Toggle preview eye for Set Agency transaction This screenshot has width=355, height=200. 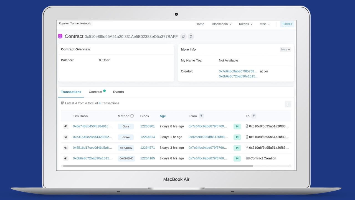(x=66, y=148)
